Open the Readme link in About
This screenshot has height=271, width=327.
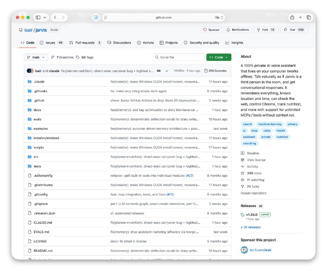pos(250,153)
